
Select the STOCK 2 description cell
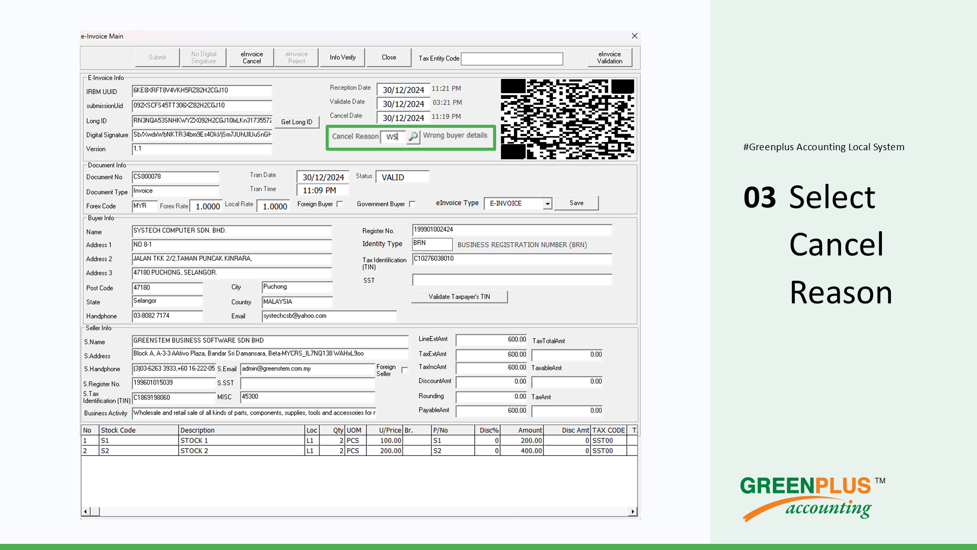pos(242,451)
